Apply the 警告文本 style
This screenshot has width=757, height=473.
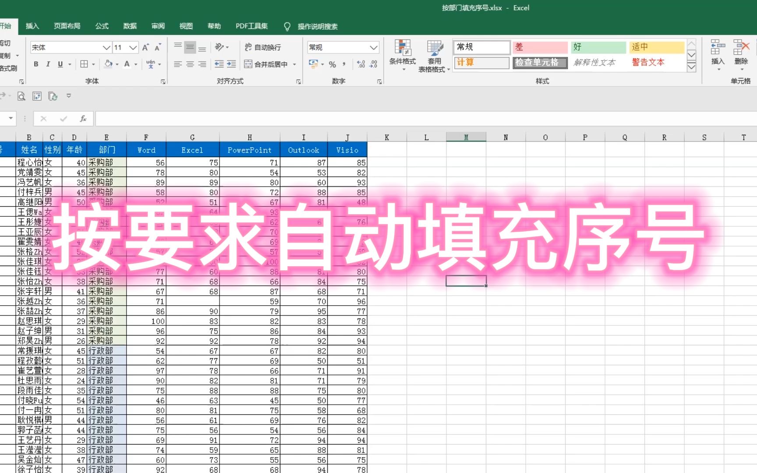pyautogui.click(x=657, y=63)
